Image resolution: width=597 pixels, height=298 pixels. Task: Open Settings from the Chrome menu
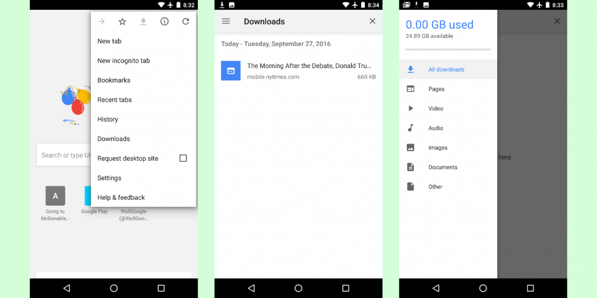tap(109, 178)
